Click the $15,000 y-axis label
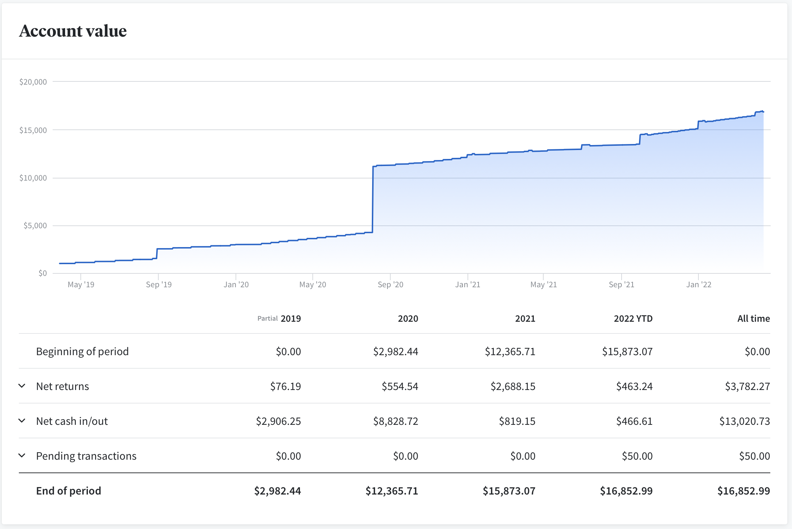Image resolution: width=792 pixels, height=529 pixels. pos(33,130)
